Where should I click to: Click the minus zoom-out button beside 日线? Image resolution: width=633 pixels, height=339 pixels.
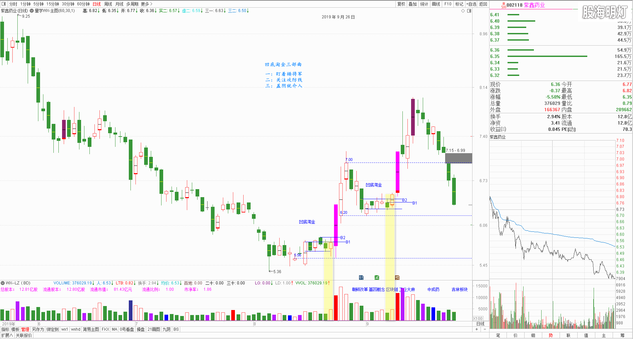click(485, 329)
